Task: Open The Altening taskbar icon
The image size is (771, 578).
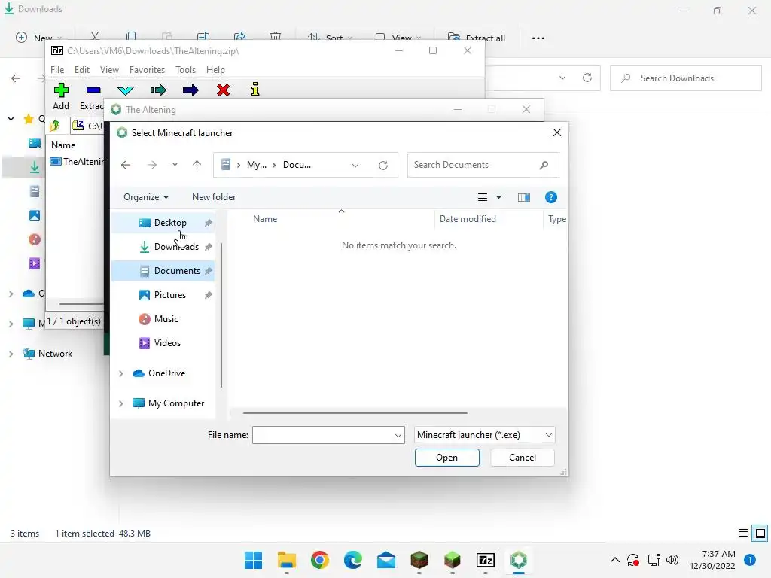Action: (x=518, y=560)
